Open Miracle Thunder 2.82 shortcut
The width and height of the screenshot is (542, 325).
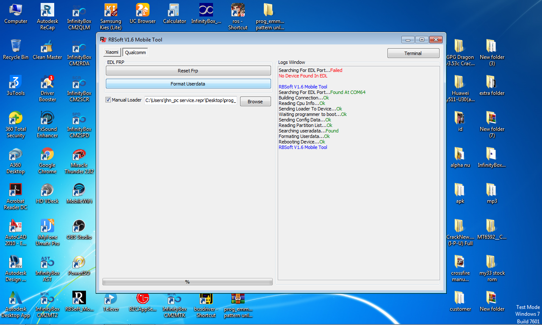tap(79, 161)
